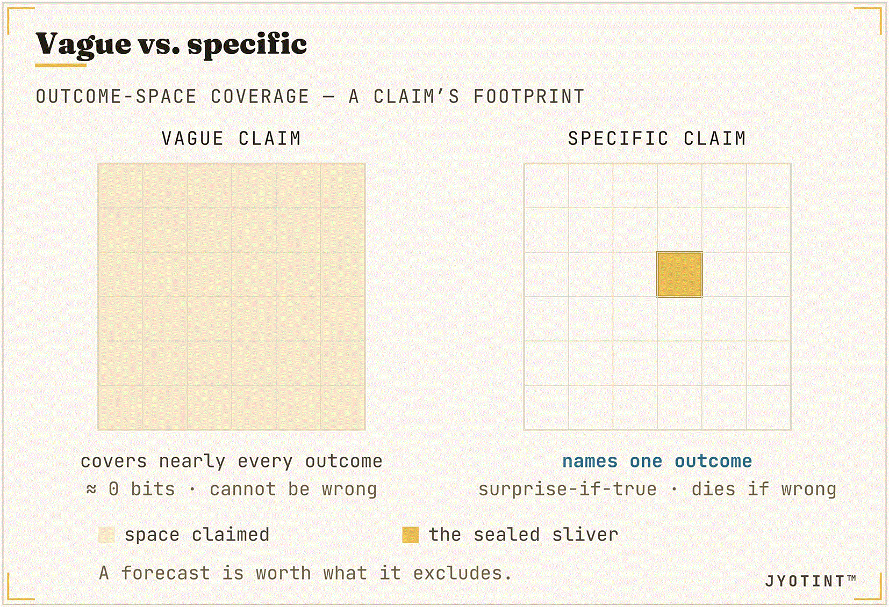Image resolution: width=889 pixels, height=607 pixels.
Task: Click the top-left corner bracket ornament
Action: point(20,21)
